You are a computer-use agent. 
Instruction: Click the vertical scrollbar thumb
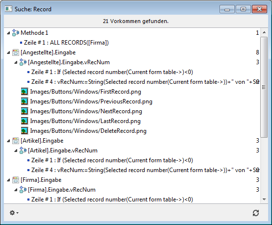coord(264,87)
